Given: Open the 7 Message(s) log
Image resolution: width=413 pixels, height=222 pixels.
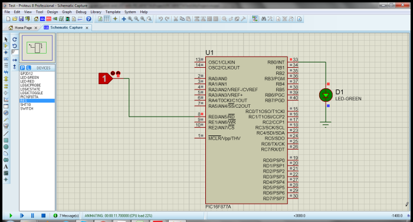Looking at the screenshot, I should click(x=66, y=216).
